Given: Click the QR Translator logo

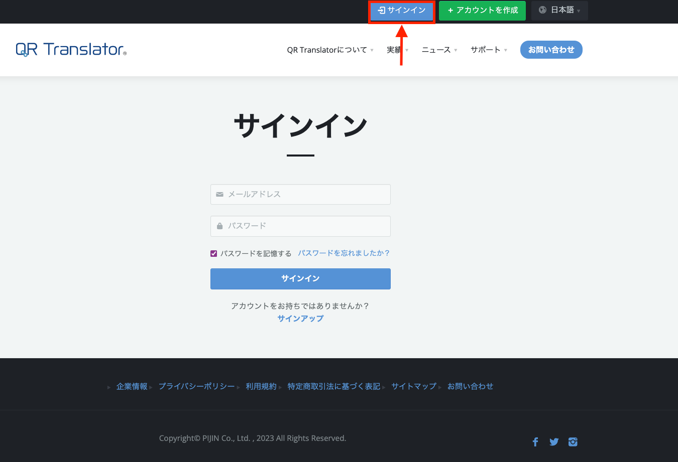Looking at the screenshot, I should tap(71, 49).
